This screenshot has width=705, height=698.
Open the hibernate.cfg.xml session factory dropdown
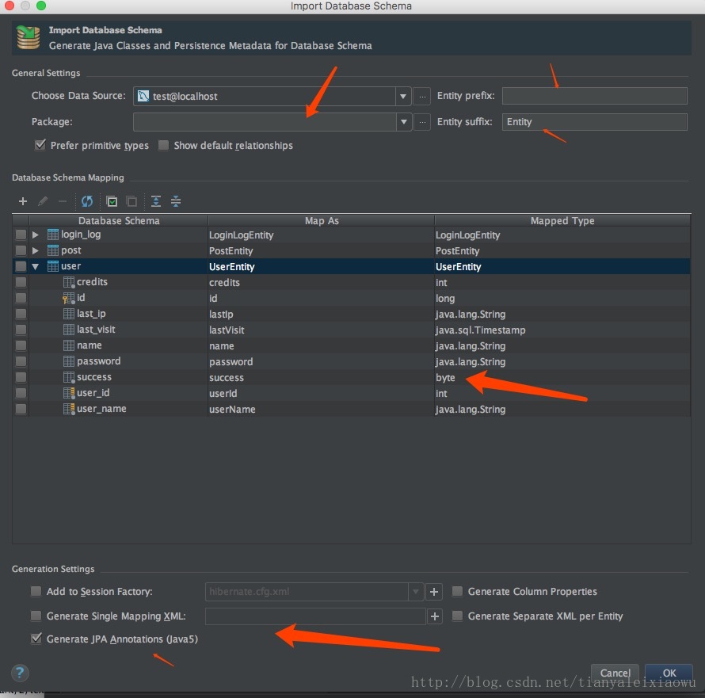pos(416,592)
